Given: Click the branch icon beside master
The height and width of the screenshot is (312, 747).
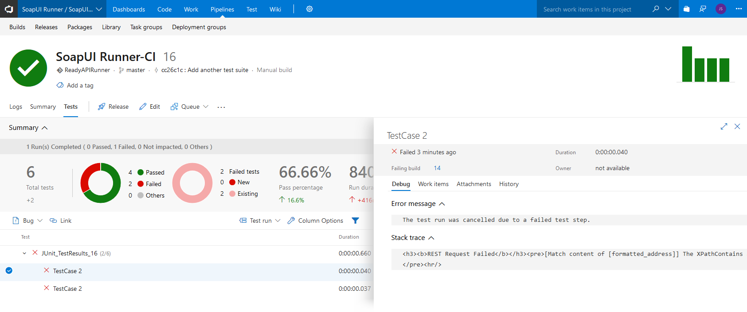Looking at the screenshot, I should (x=121, y=70).
